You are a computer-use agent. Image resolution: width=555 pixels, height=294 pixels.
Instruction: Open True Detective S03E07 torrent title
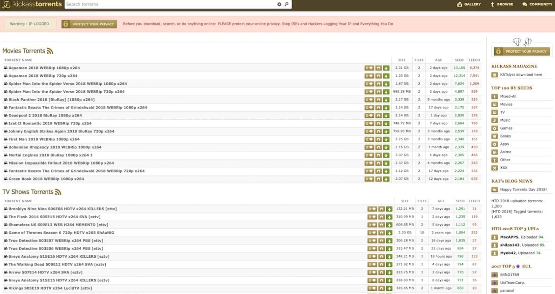point(56,241)
